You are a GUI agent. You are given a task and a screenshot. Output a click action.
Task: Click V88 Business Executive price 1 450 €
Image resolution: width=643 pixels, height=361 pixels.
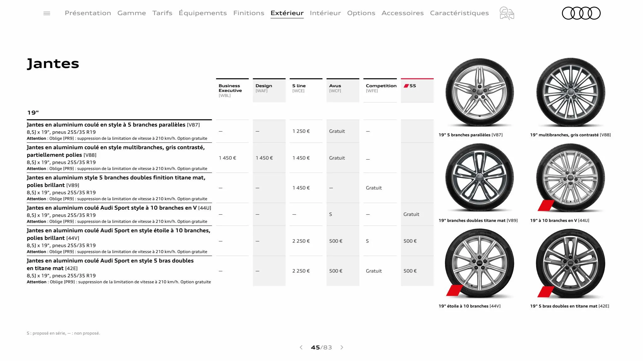(x=228, y=158)
